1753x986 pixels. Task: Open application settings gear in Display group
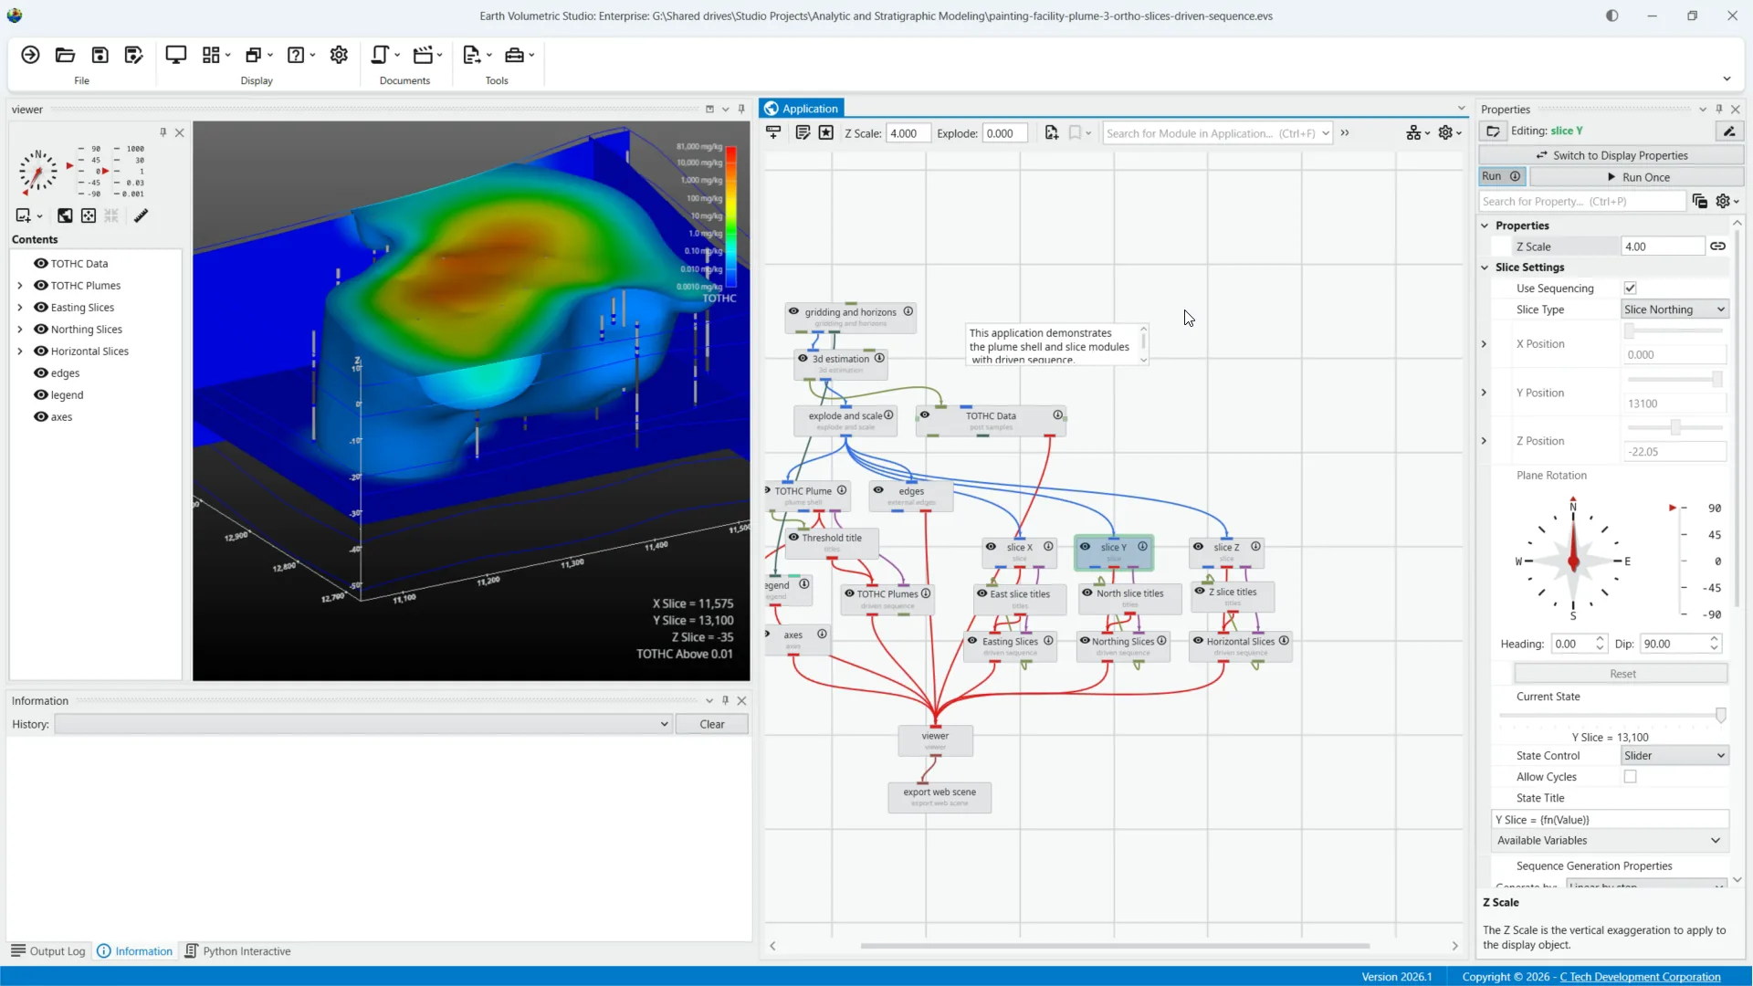339,55
